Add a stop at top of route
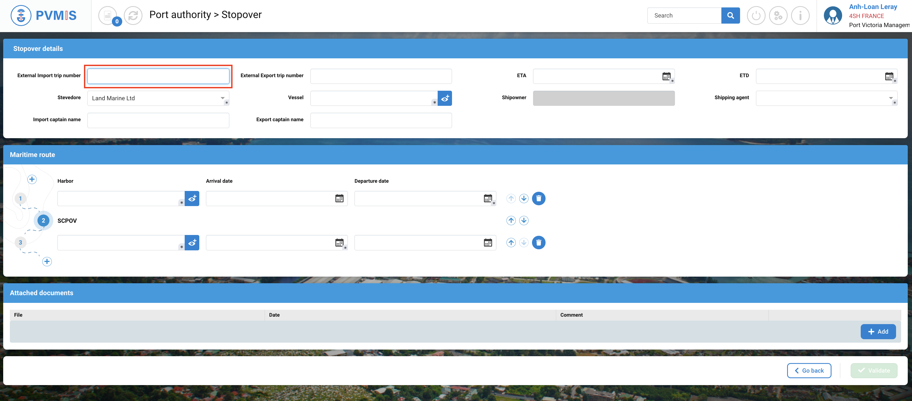 point(32,180)
